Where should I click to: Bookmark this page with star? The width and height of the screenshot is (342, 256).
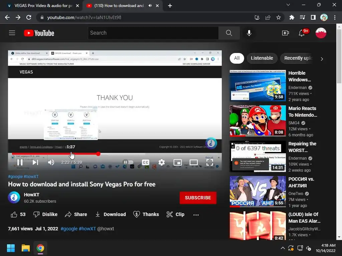[279, 17]
